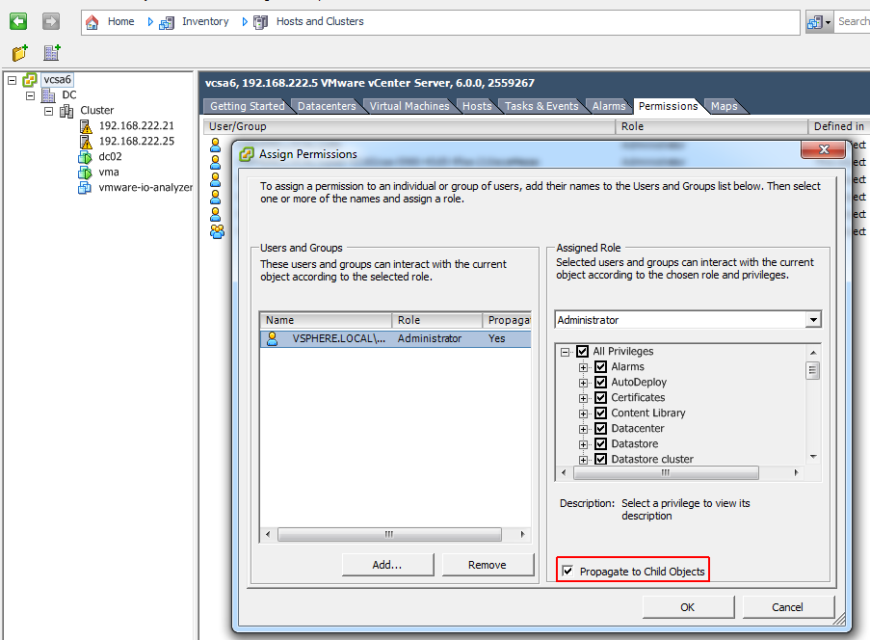Select the DC datacenter in tree

(69, 94)
